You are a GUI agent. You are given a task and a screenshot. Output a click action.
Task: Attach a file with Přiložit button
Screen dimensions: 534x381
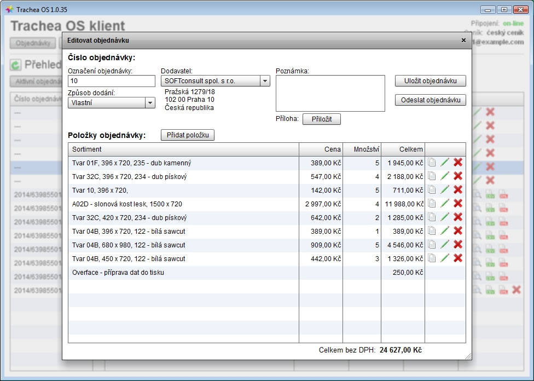pyautogui.click(x=321, y=119)
